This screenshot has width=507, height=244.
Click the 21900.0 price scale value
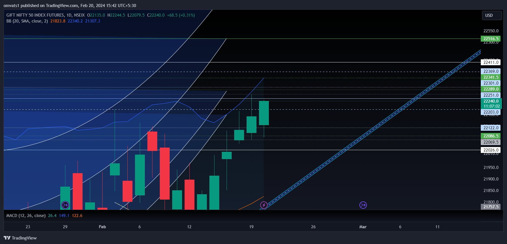(491, 179)
